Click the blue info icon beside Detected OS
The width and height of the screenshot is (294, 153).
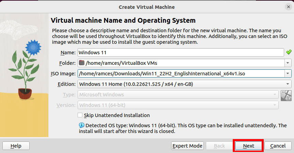click(x=81, y=126)
